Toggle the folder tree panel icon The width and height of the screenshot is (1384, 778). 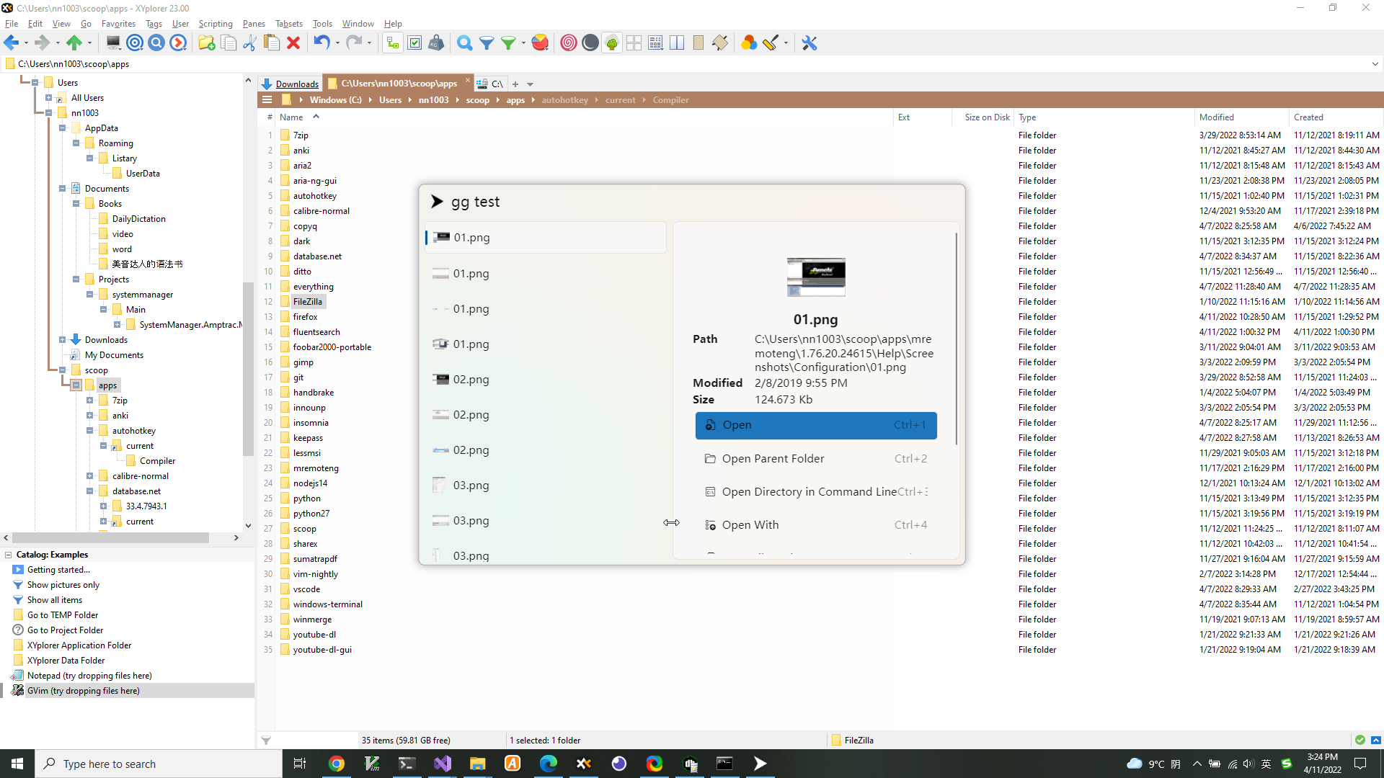(391, 43)
